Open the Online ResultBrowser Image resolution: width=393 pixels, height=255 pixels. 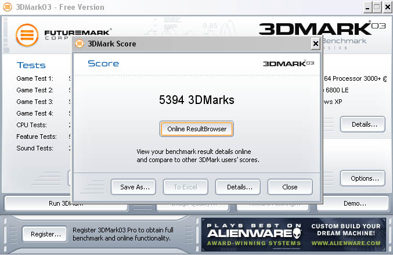coord(197,129)
